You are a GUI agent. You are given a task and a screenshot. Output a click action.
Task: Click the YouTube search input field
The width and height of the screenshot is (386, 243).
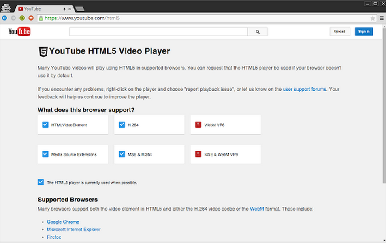coord(158,32)
